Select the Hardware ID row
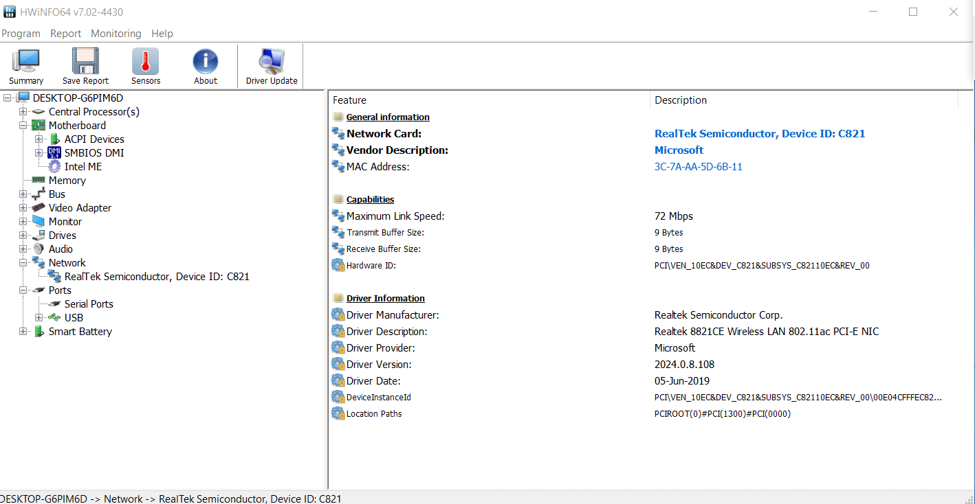The height and width of the screenshot is (504, 975). pos(644,265)
